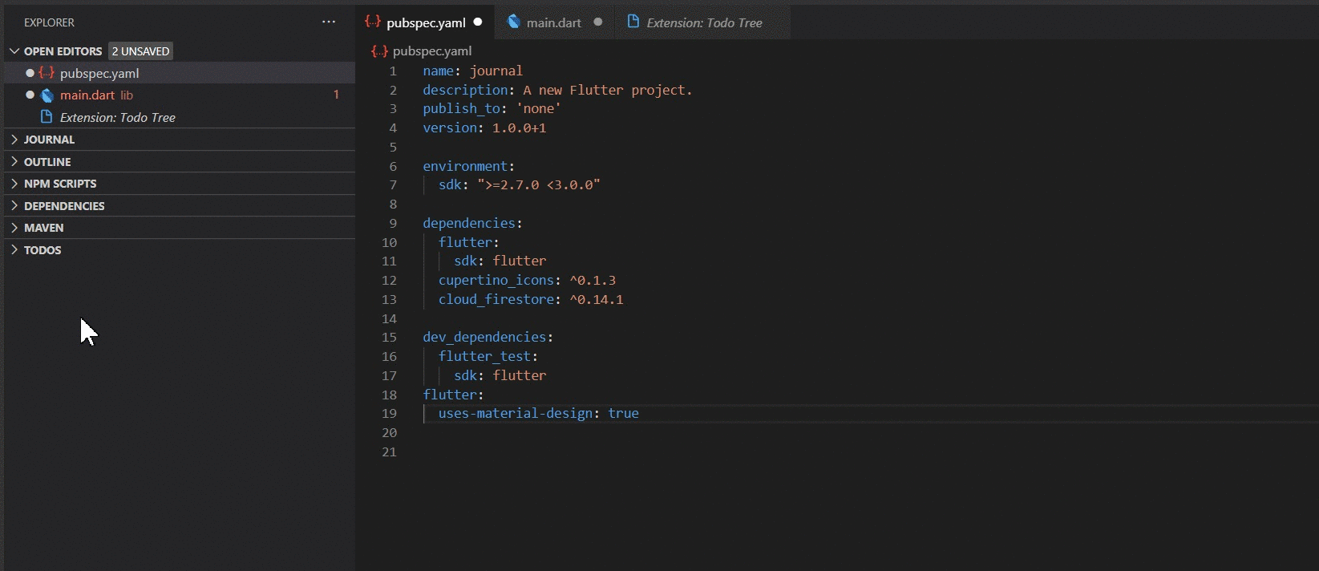The image size is (1319, 571).
Task: Switch to the main.dart editor tab
Action: pyautogui.click(x=553, y=22)
